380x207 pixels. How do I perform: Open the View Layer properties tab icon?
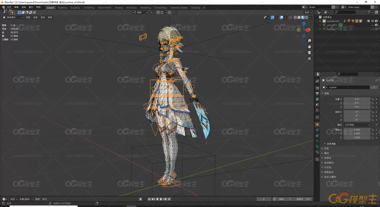[317, 99]
